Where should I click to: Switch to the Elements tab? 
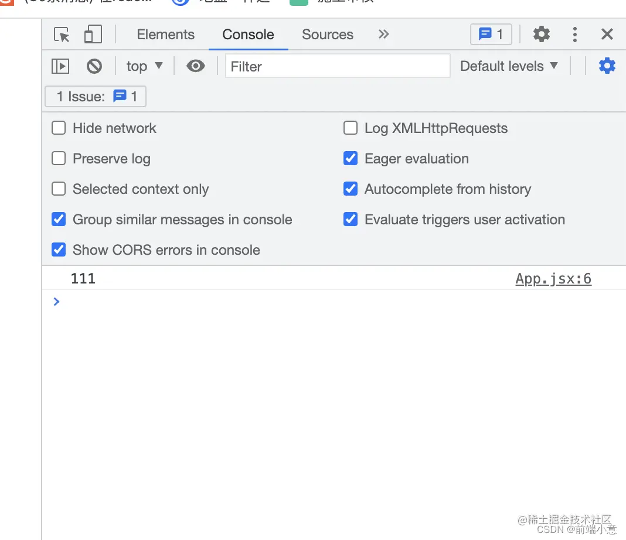[166, 35]
